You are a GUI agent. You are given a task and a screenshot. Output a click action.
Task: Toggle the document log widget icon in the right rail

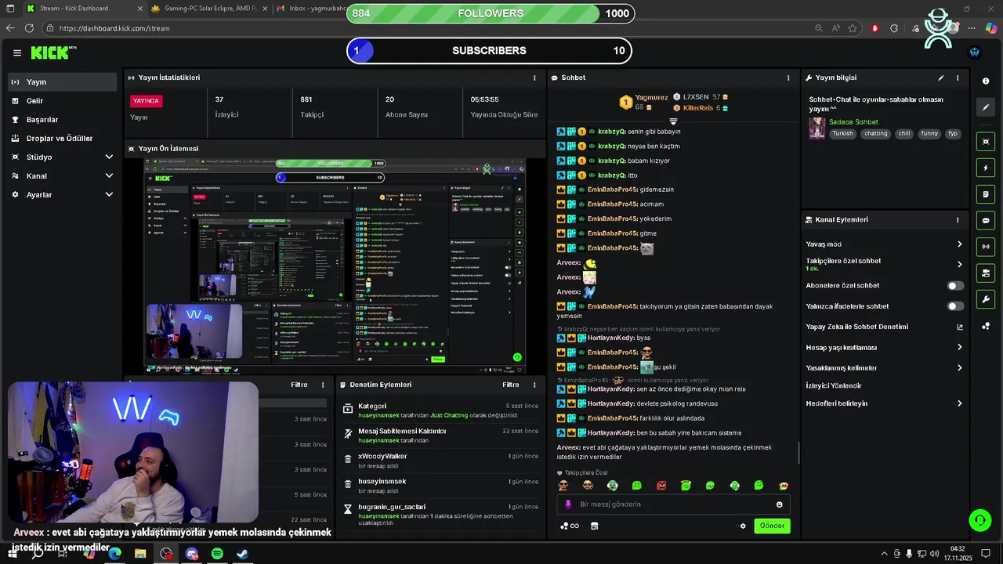(986, 194)
